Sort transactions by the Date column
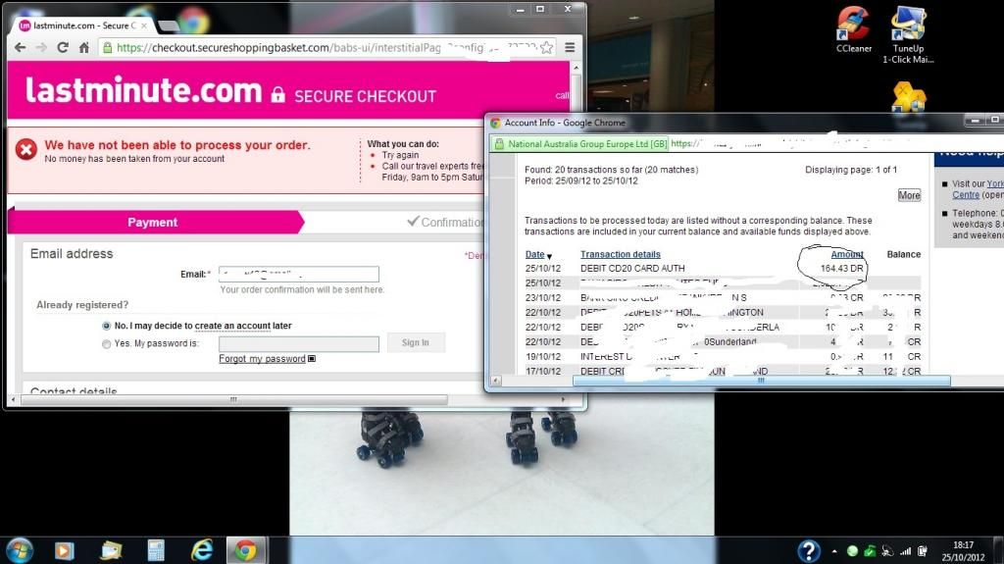 pyautogui.click(x=534, y=255)
